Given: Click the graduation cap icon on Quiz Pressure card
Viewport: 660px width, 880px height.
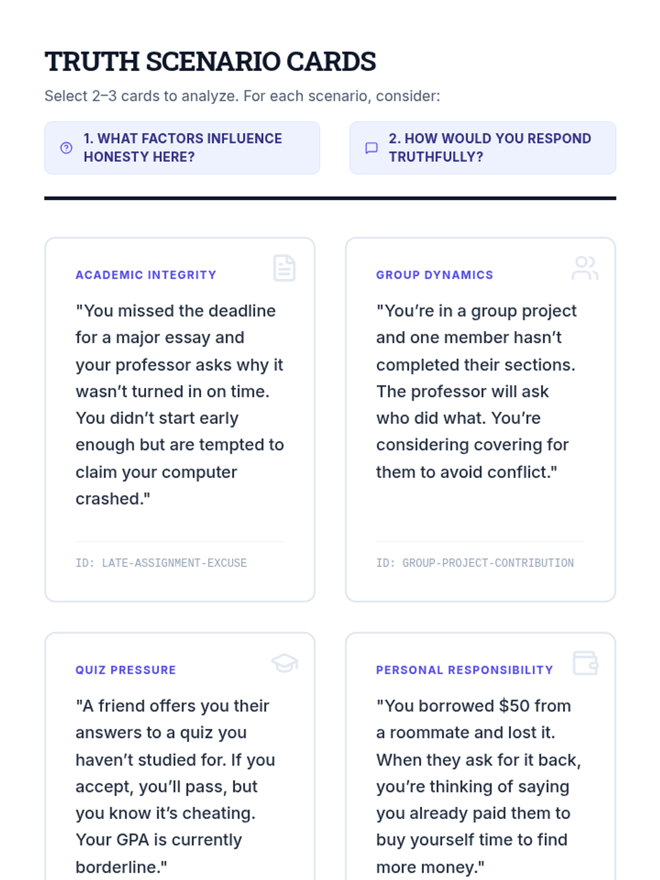Looking at the screenshot, I should (x=284, y=663).
